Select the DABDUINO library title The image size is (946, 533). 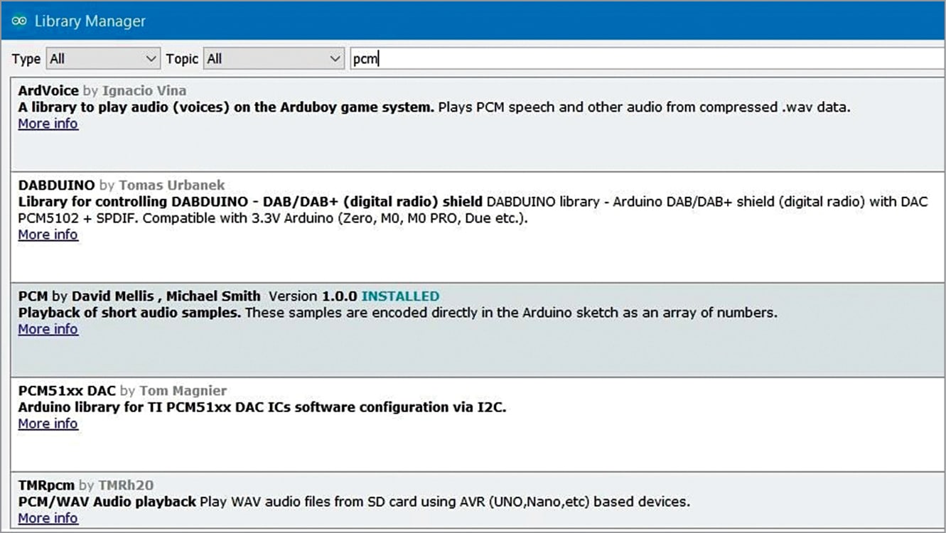click(56, 185)
